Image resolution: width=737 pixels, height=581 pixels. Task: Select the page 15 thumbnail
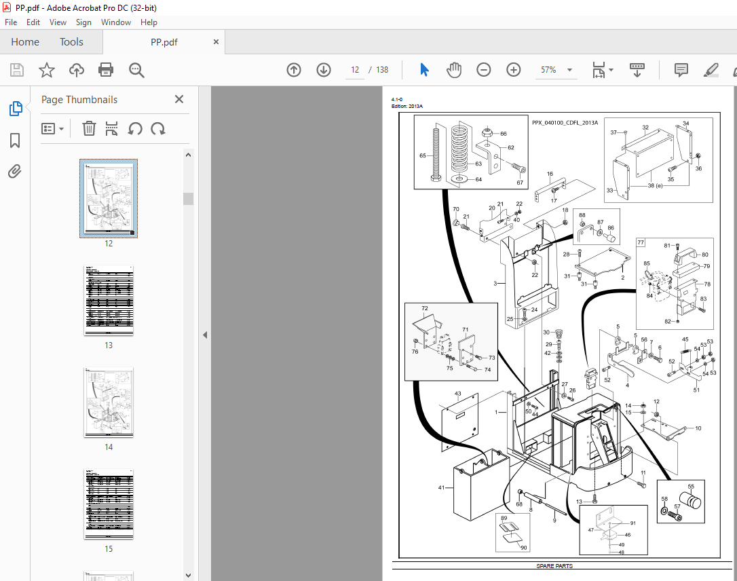(109, 504)
